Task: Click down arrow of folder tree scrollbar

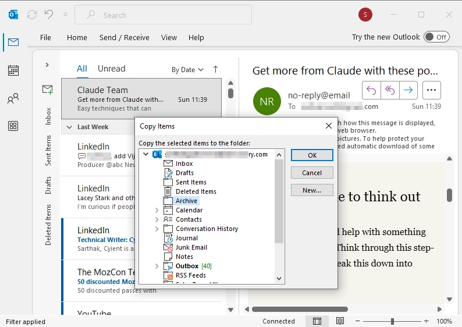Action: click(x=279, y=278)
